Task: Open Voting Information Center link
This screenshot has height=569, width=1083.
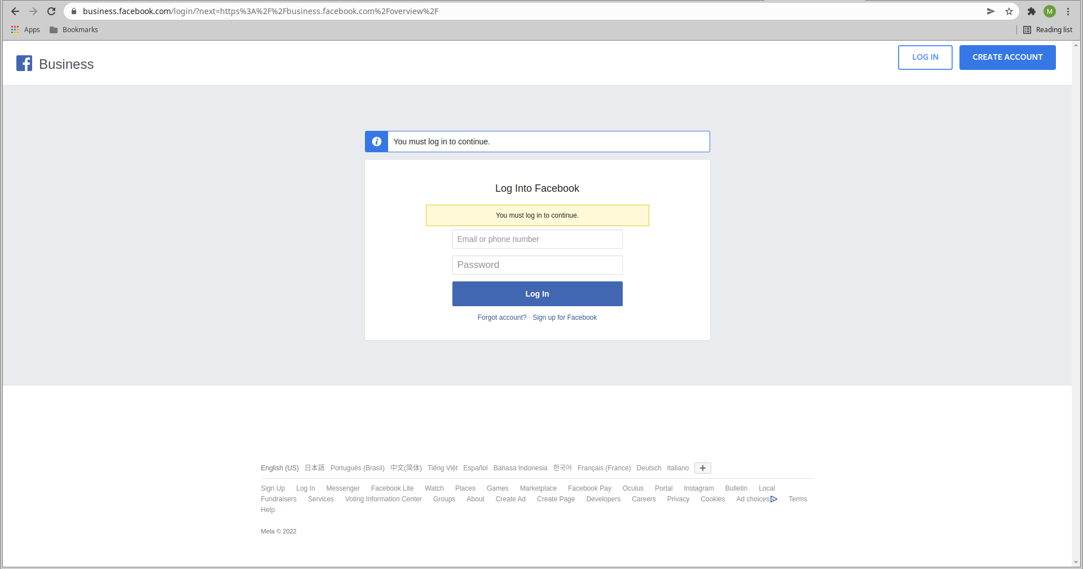Action: point(384,499)
